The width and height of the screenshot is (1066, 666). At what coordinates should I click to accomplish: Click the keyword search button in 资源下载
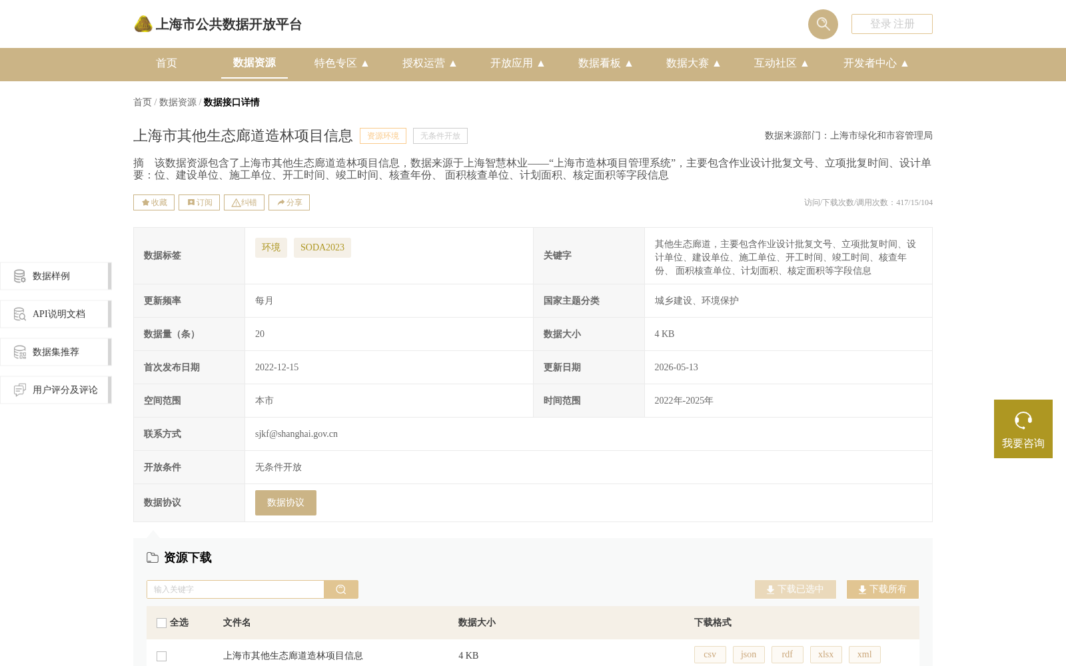point(341,589)
